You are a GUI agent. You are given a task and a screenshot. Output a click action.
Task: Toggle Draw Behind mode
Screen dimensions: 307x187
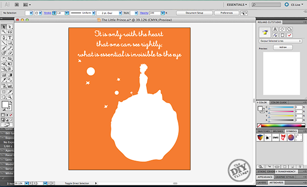[7, 120]
